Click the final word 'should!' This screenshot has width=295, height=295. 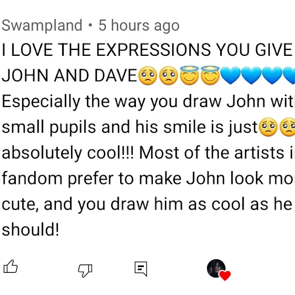31,230
